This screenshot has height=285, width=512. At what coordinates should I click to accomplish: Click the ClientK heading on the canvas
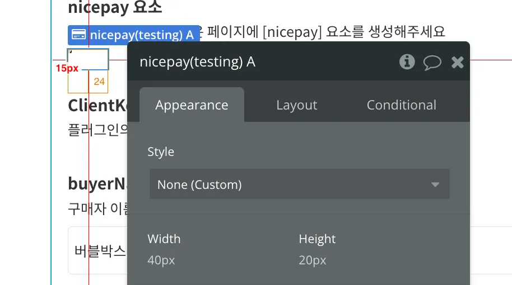coord(97,105)
